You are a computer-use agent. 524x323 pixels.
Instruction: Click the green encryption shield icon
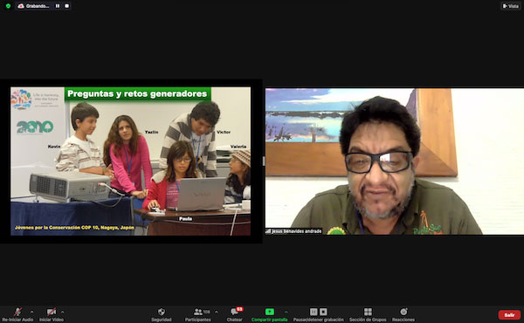click(8, 6)
